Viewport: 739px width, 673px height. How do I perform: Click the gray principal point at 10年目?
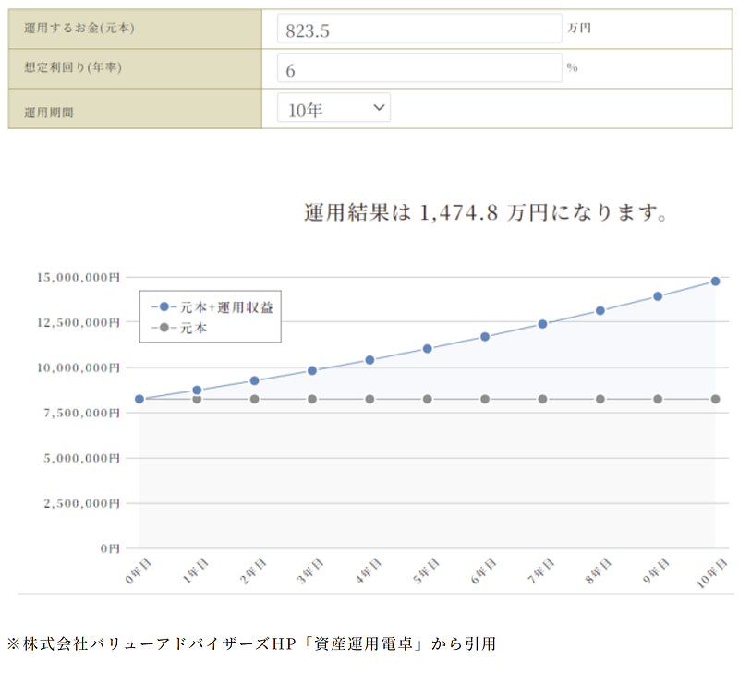[715, 399]
